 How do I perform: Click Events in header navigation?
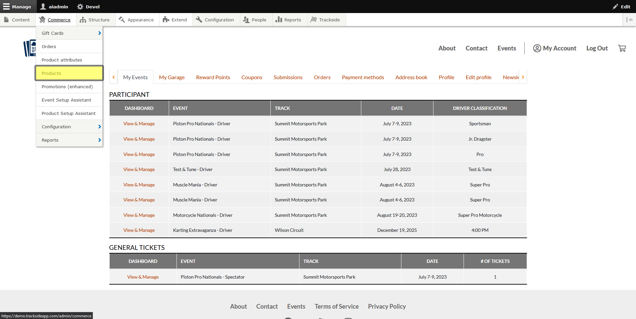[507, 48]
